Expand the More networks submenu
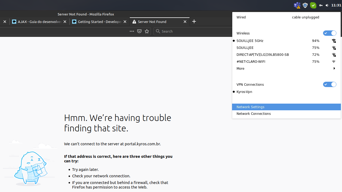Viewport: 342px width, 192px height. coord(286,69)
